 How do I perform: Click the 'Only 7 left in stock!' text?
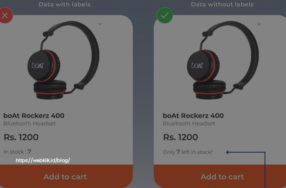(188, 152)
